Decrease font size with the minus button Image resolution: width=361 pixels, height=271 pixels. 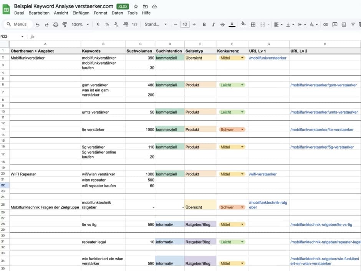pos(176,24)
